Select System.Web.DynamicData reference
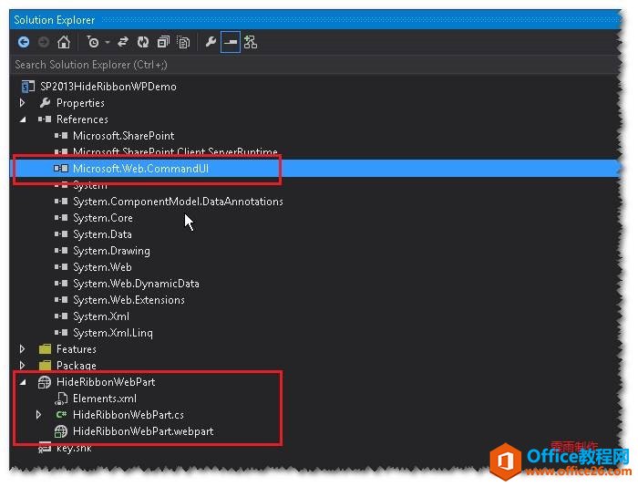The height and width of the screenshot is (487, 638). point(136,284)
